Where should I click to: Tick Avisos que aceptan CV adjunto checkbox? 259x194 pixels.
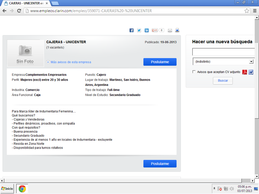[194, 72]
